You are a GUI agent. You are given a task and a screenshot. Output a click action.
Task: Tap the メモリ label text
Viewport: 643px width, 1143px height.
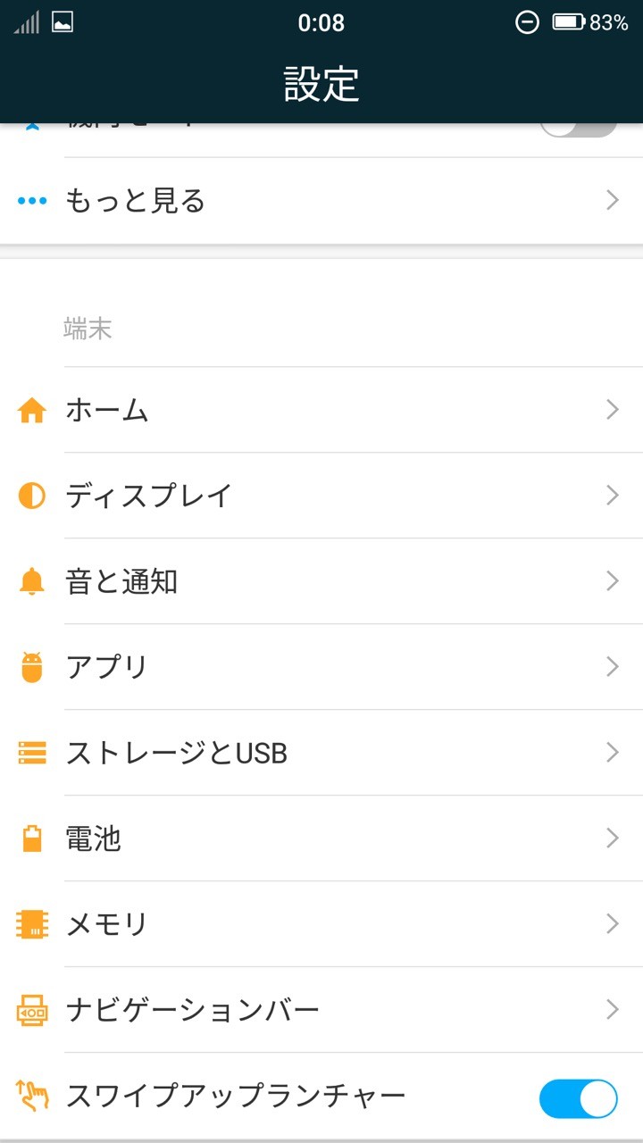pyautogui.click(x=107, y=924)
